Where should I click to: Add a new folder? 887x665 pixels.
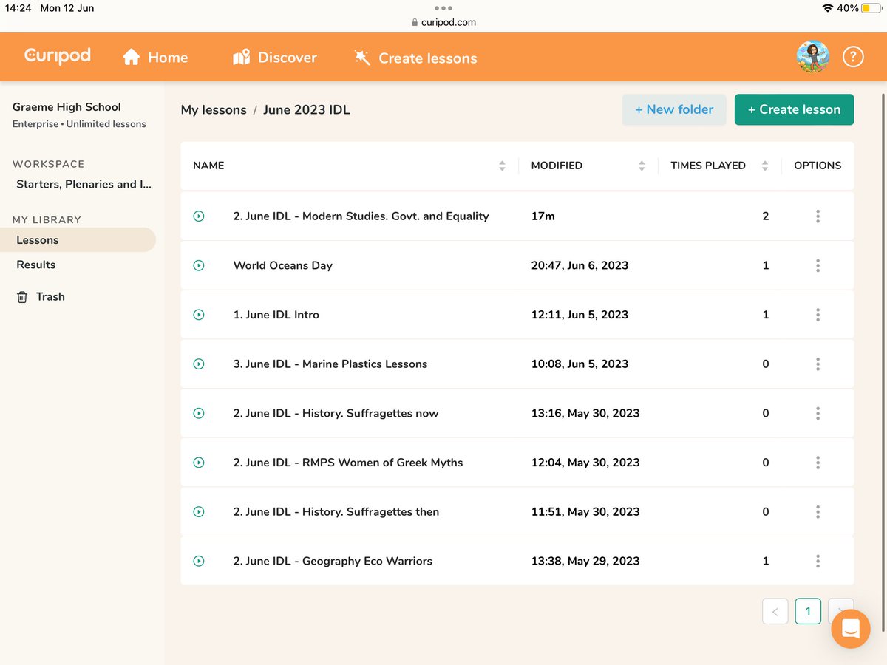click(673, 109)
